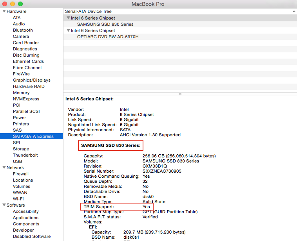Open Firewall under Network

(x=21, y=174)
